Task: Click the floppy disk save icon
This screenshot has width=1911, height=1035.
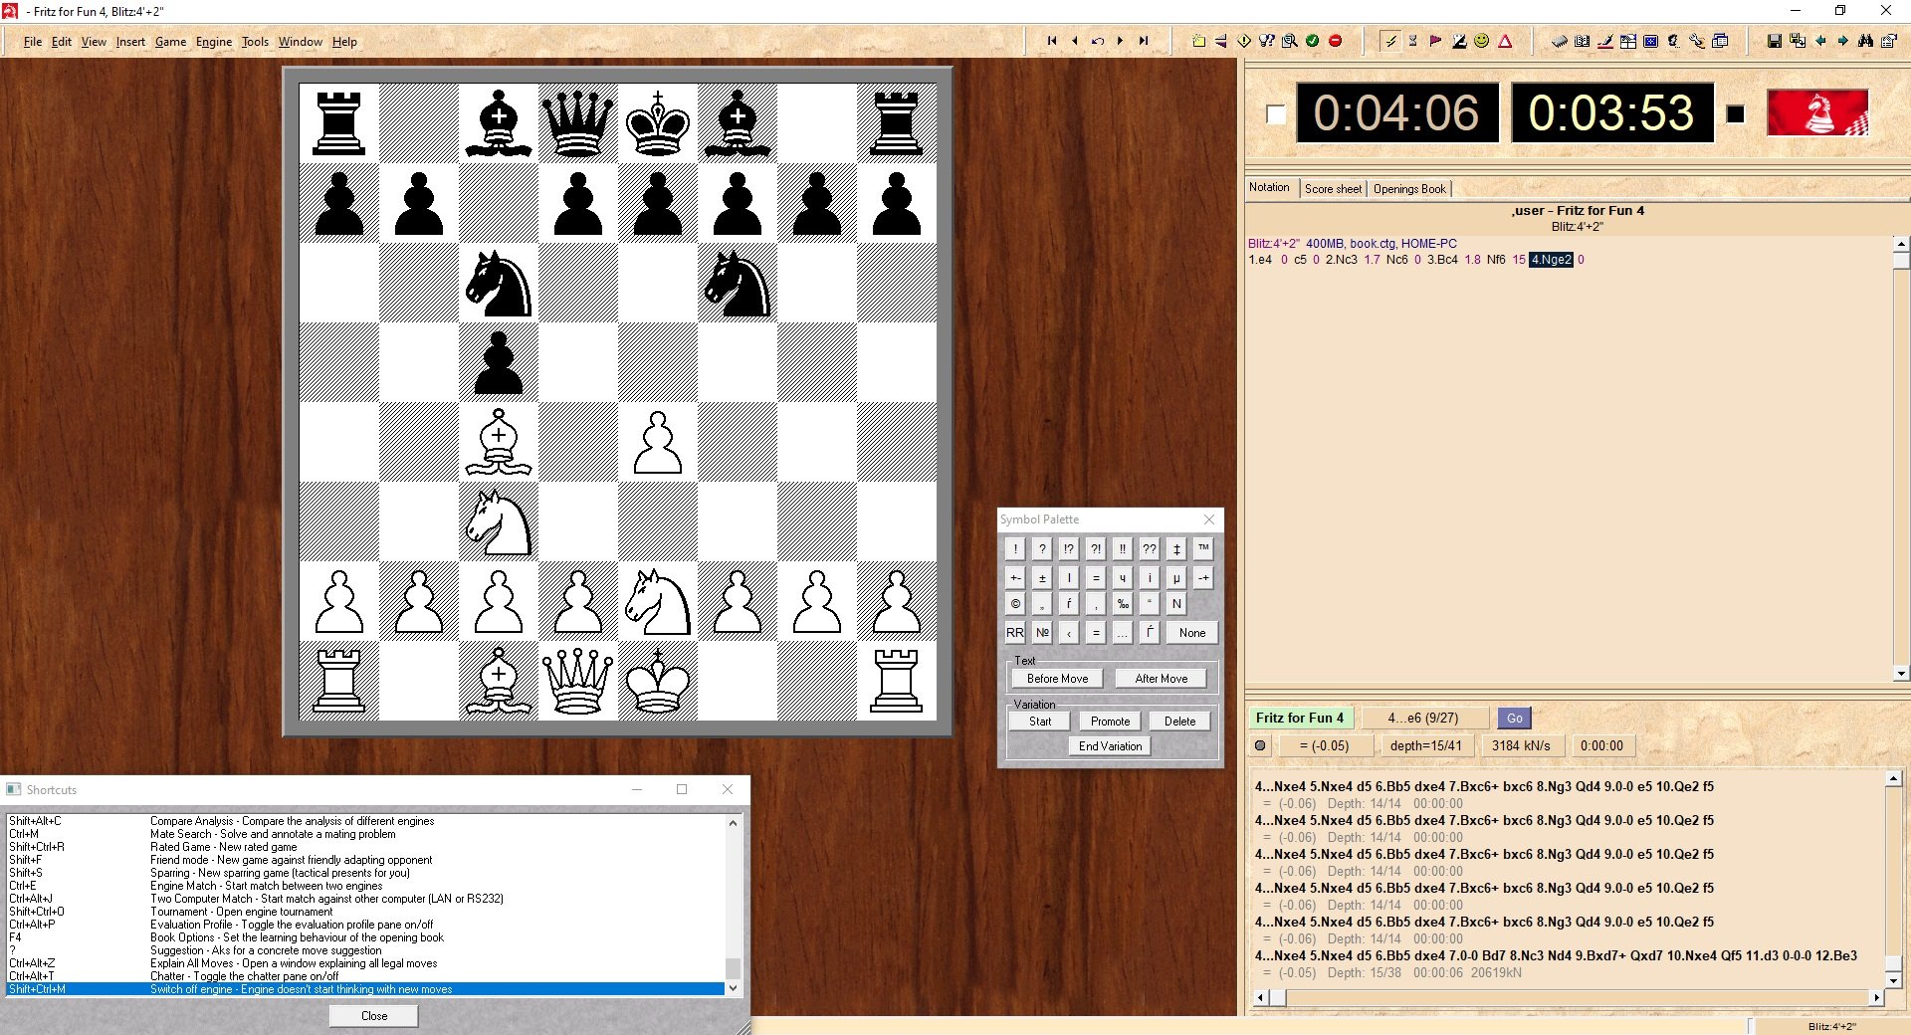Action: point(1774,41)
